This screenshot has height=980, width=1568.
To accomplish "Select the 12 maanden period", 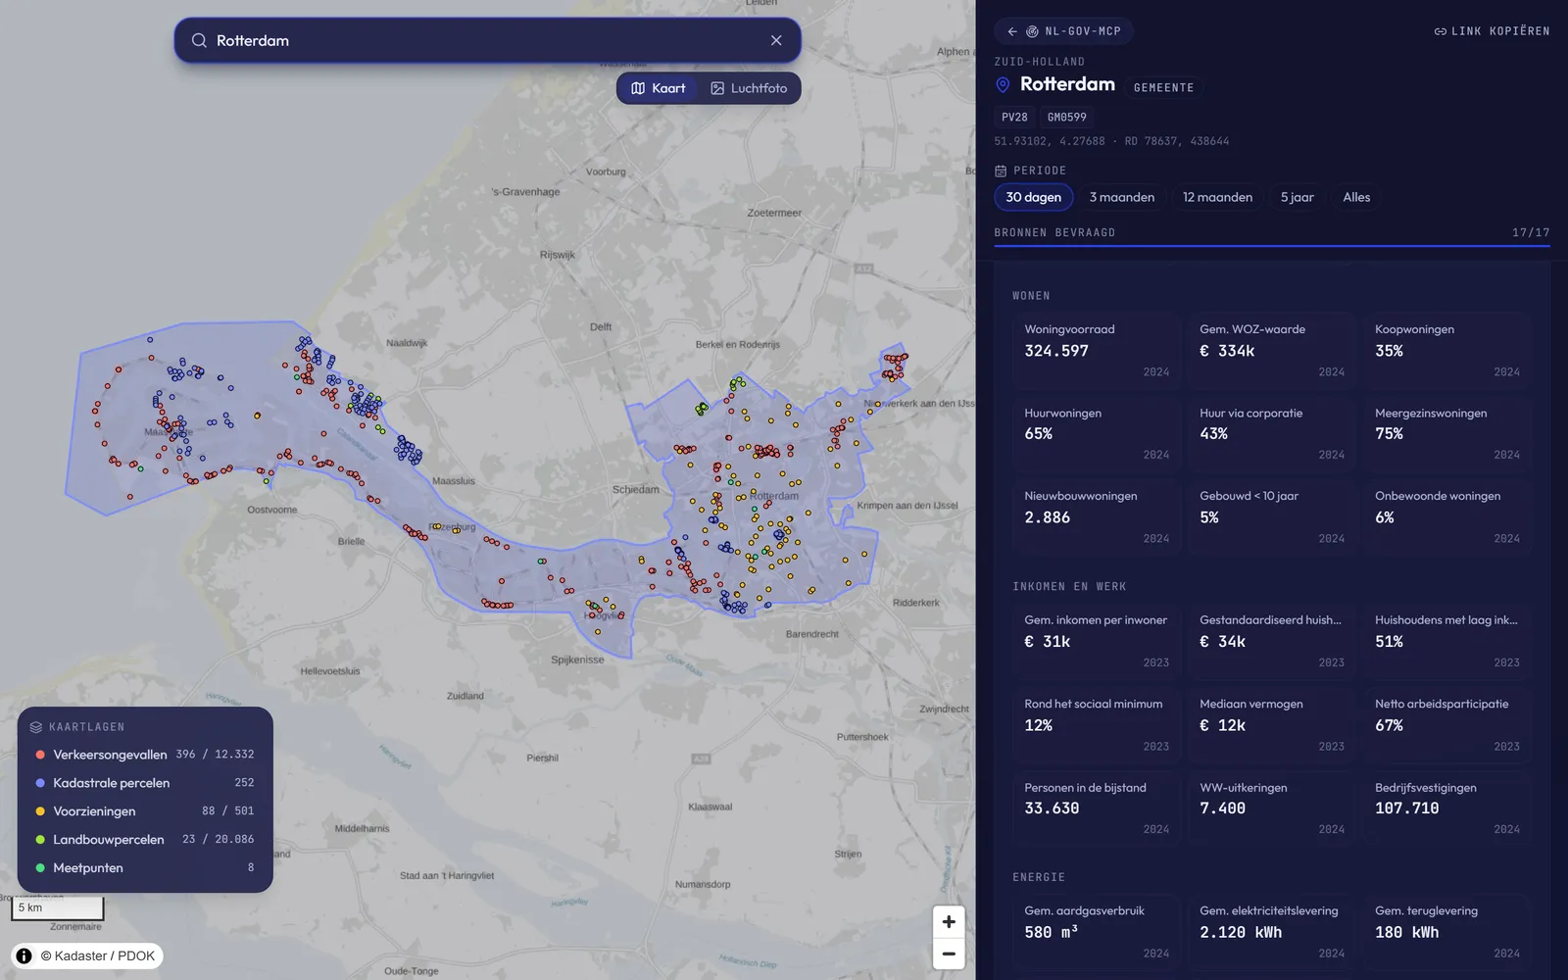I will [x=1217, y=197].
